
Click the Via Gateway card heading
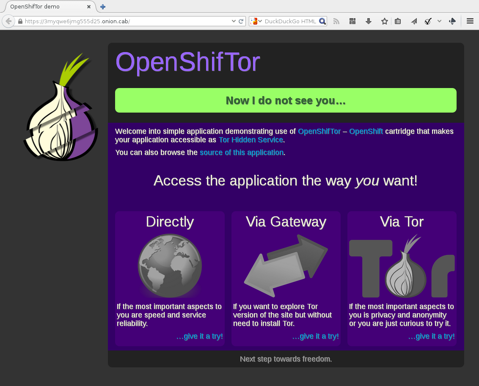click(286, 222)
